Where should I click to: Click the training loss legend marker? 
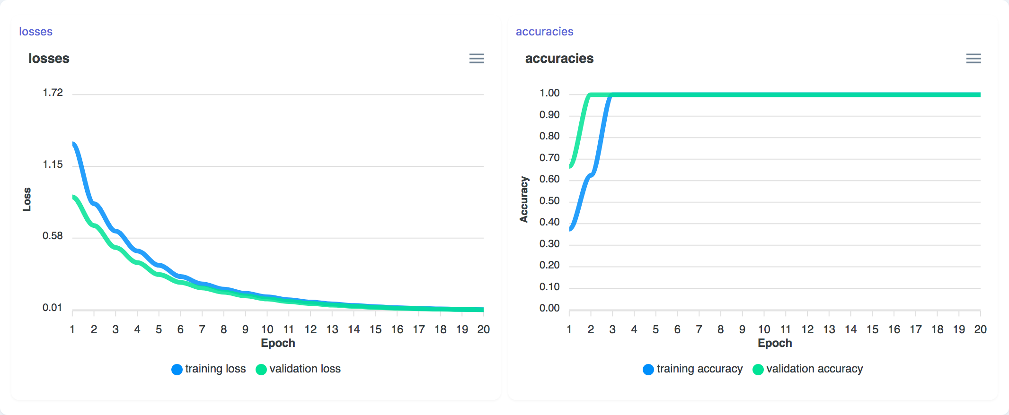click(x=177, y=369)
